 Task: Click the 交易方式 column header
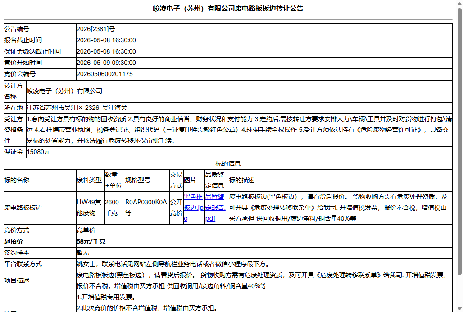[176, 181]
